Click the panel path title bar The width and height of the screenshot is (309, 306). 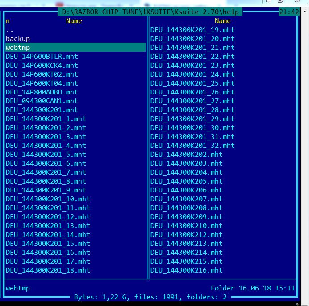tap(150, 12)
